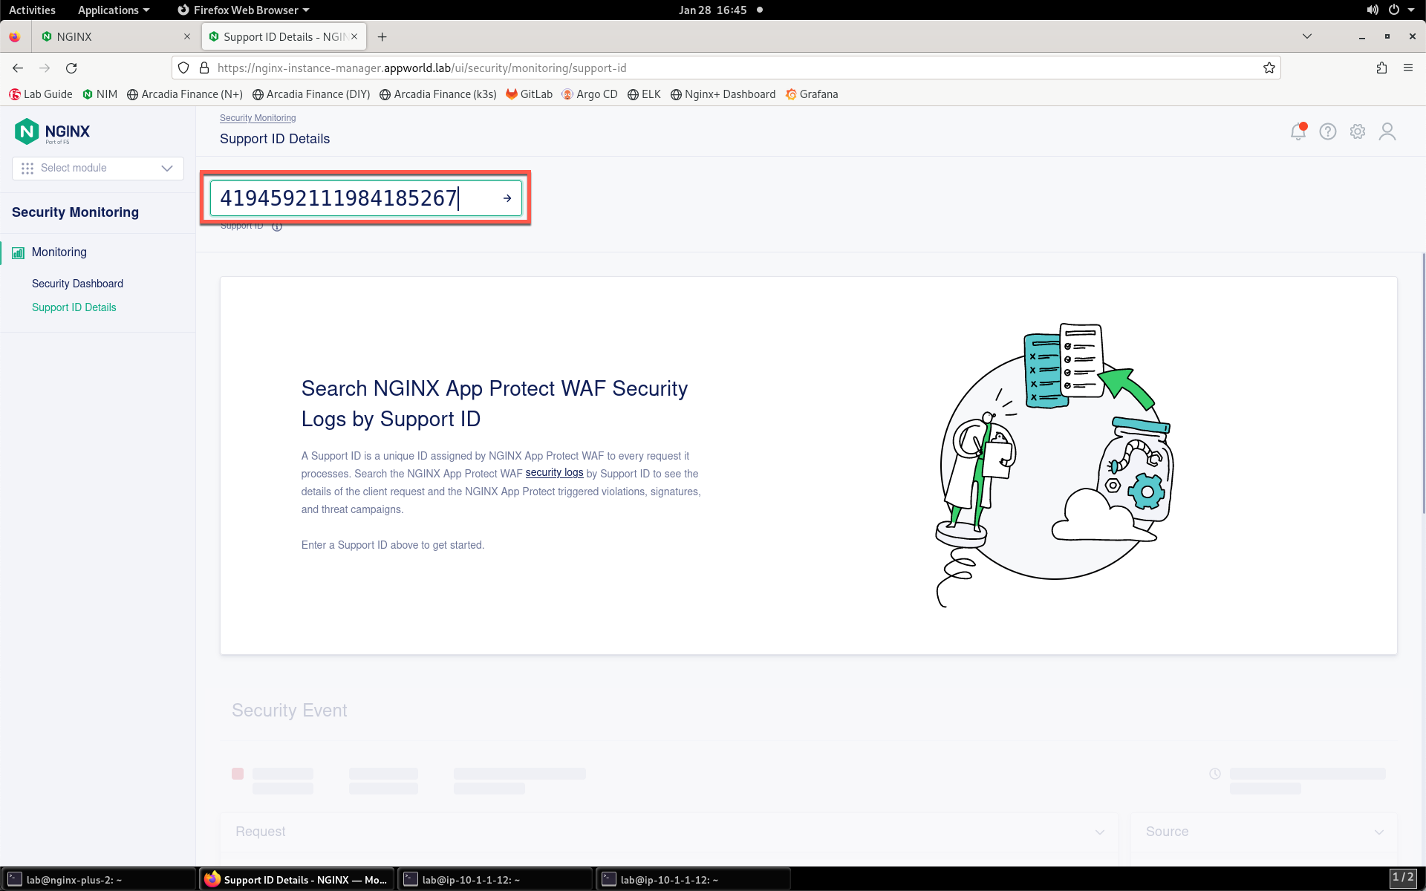The height and width of the screenshot is (891, 1426).
Task: Expand the Source section chevron
Action: [x=1378, y=832]
